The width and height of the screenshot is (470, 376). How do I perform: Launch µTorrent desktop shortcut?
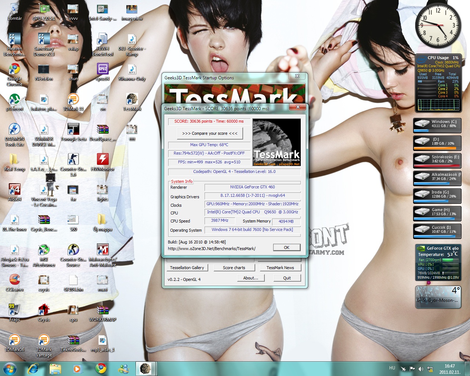tap(14, 102)
